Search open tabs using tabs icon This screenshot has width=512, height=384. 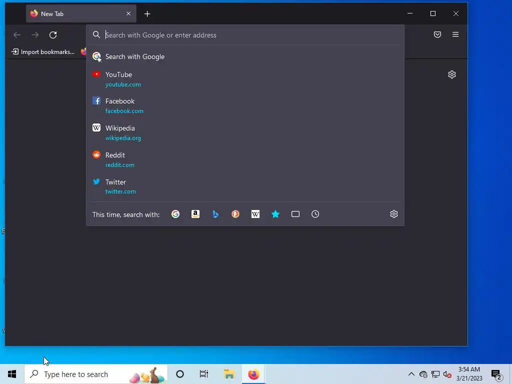[295, 214]
